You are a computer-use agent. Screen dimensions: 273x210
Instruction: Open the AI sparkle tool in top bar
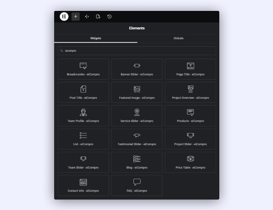(x=87, y=16)
